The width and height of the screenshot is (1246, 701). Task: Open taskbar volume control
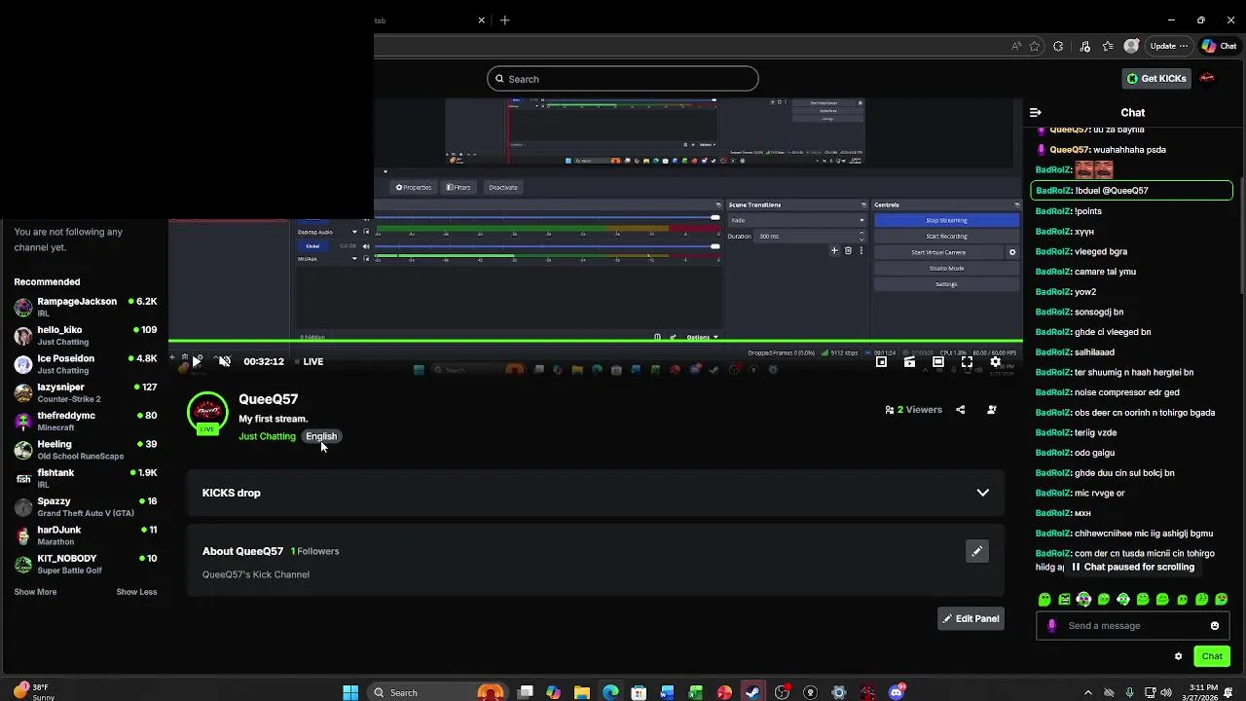point(1168,692)
